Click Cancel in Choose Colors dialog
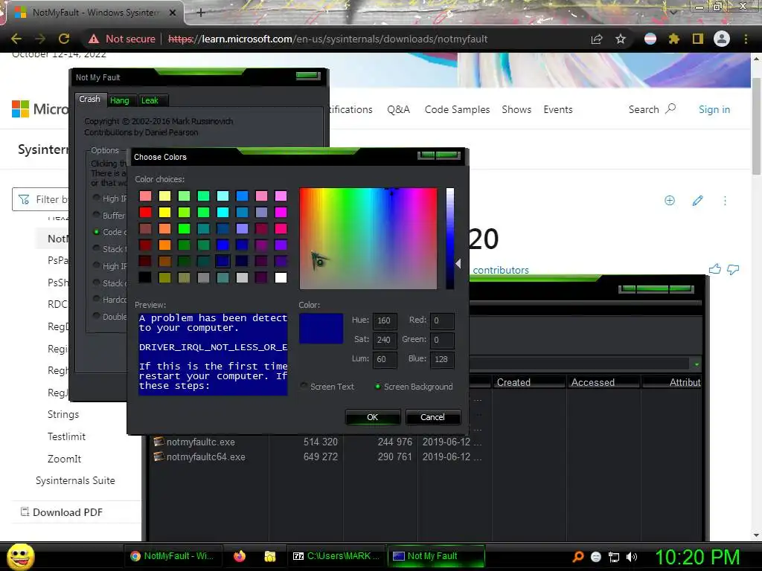This screenshot has height=571, width=762. (x=432, y=417)
